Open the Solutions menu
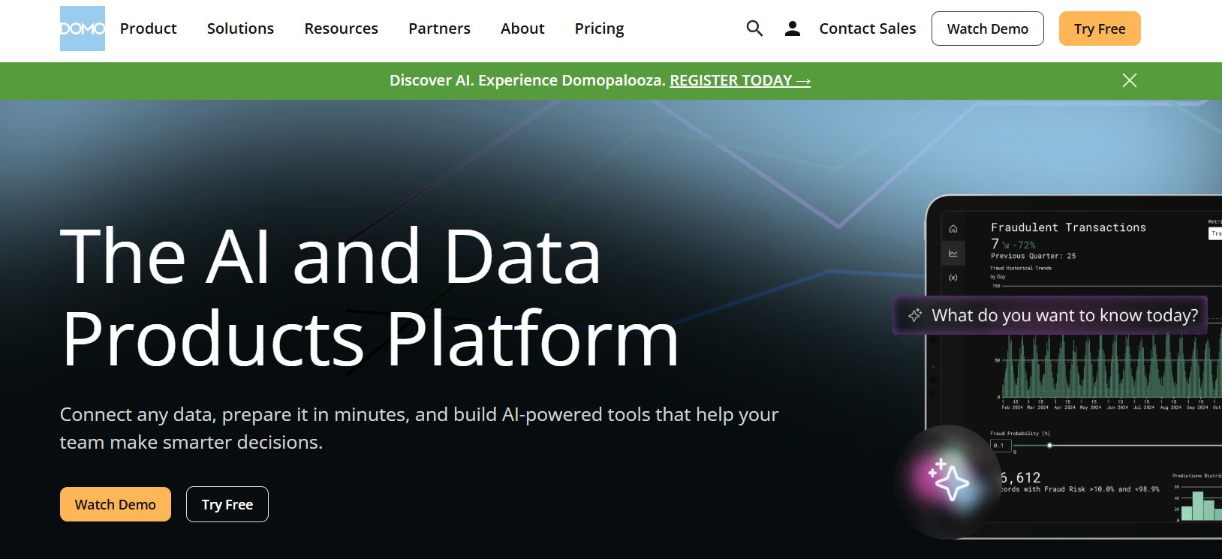Image resolution: width=1222 pixels, height=559 pixels. tap(240, 29)
